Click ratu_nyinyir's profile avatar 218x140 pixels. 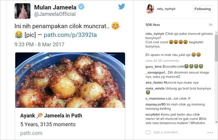tap(150, 9)
